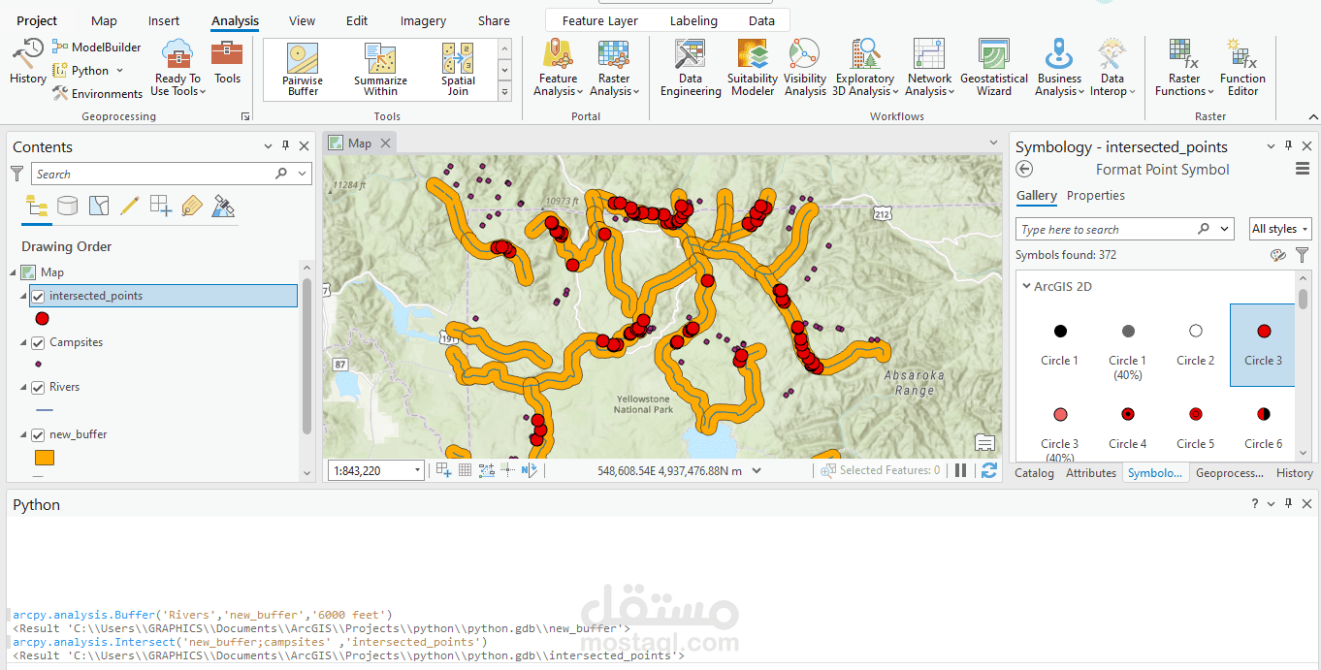Image resolution: width=1321 pixels, height=670 pixels.
Task: Click orange new_buffer symbol swatch
Action: pyautogui.click(x=45, y=458)
